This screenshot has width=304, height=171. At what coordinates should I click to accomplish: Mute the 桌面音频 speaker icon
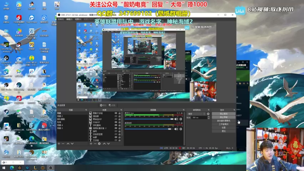click(x=176, y=129)
